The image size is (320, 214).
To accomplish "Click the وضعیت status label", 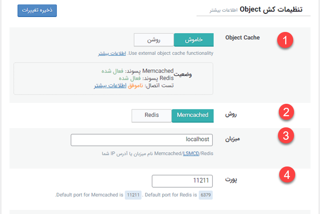I will (183, 75).
